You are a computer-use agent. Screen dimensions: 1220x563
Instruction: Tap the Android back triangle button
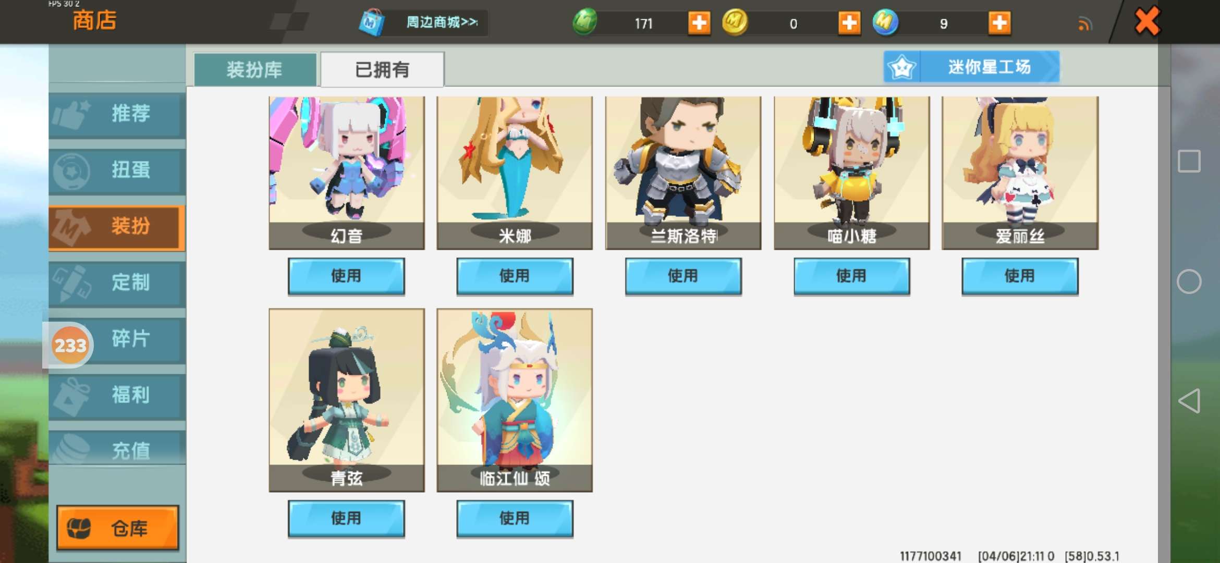click(x=1189, y=401)
